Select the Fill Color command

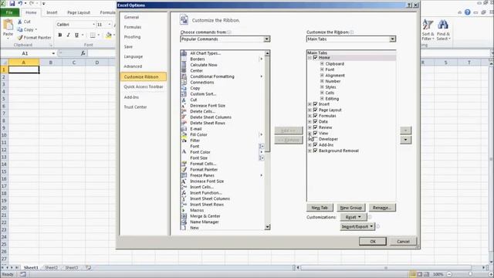point(198,134)
